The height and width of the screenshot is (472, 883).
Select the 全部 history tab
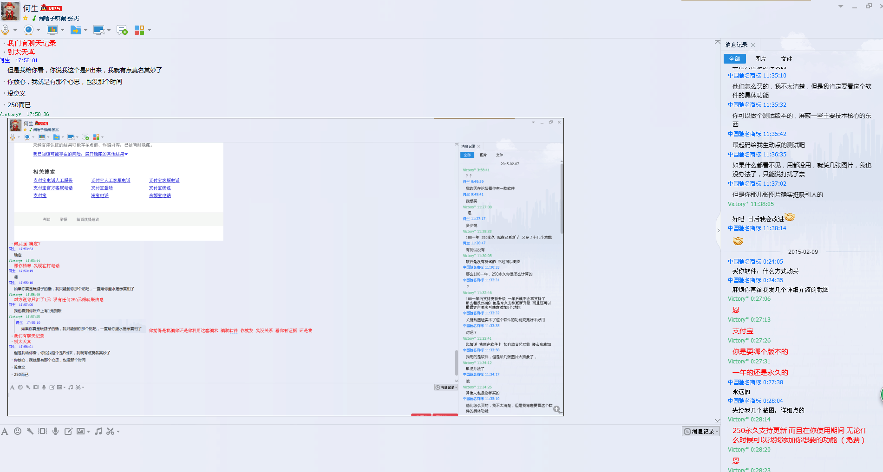[734, 59]
